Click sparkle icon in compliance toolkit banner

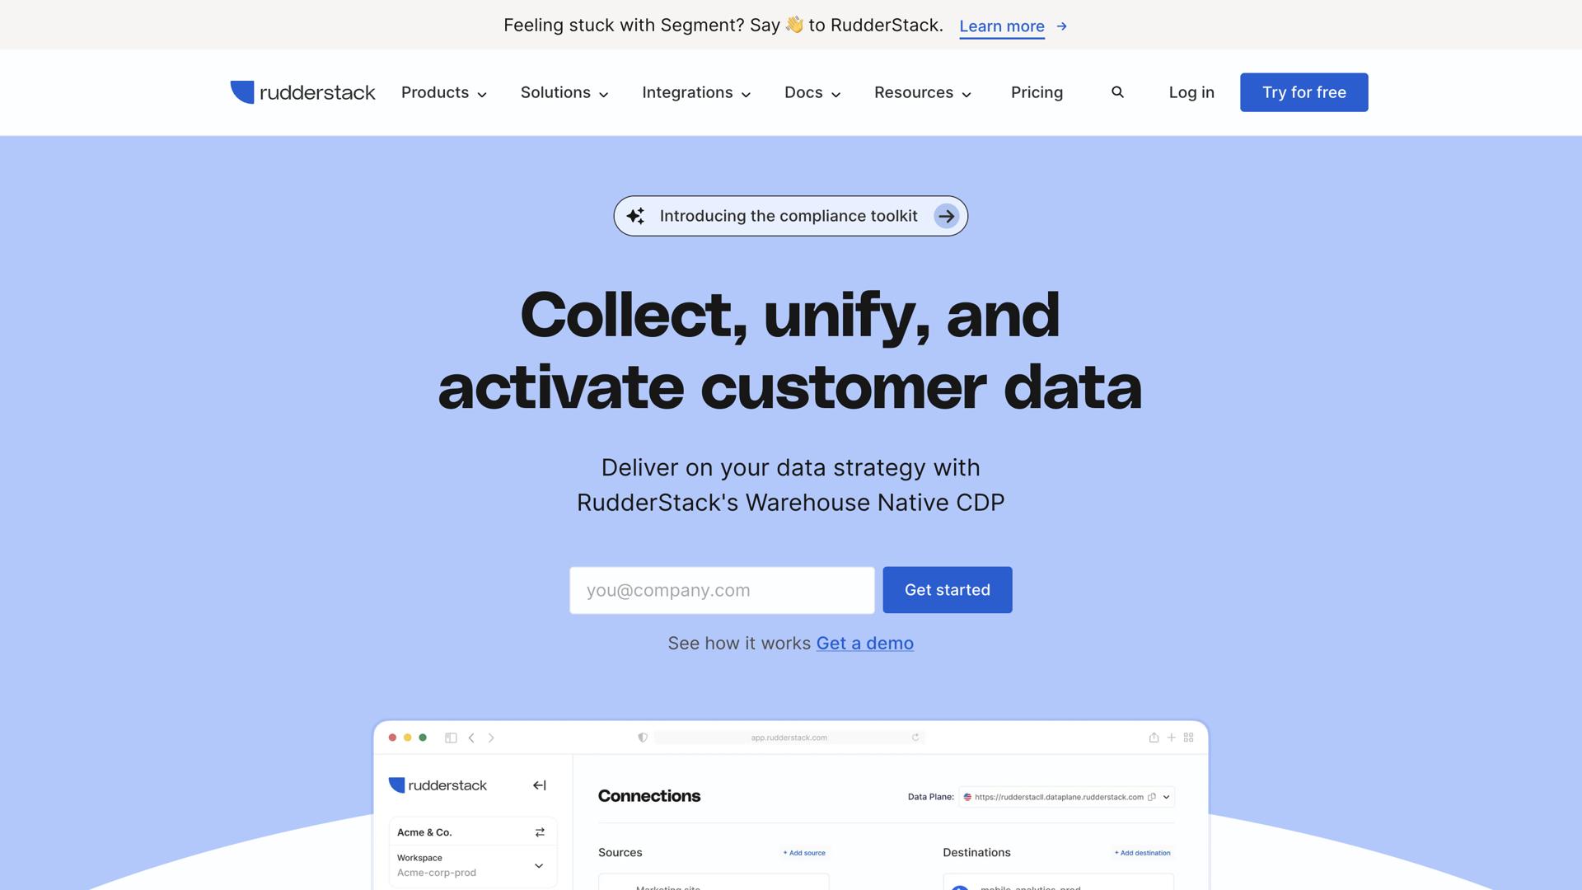tap(635, 216)
